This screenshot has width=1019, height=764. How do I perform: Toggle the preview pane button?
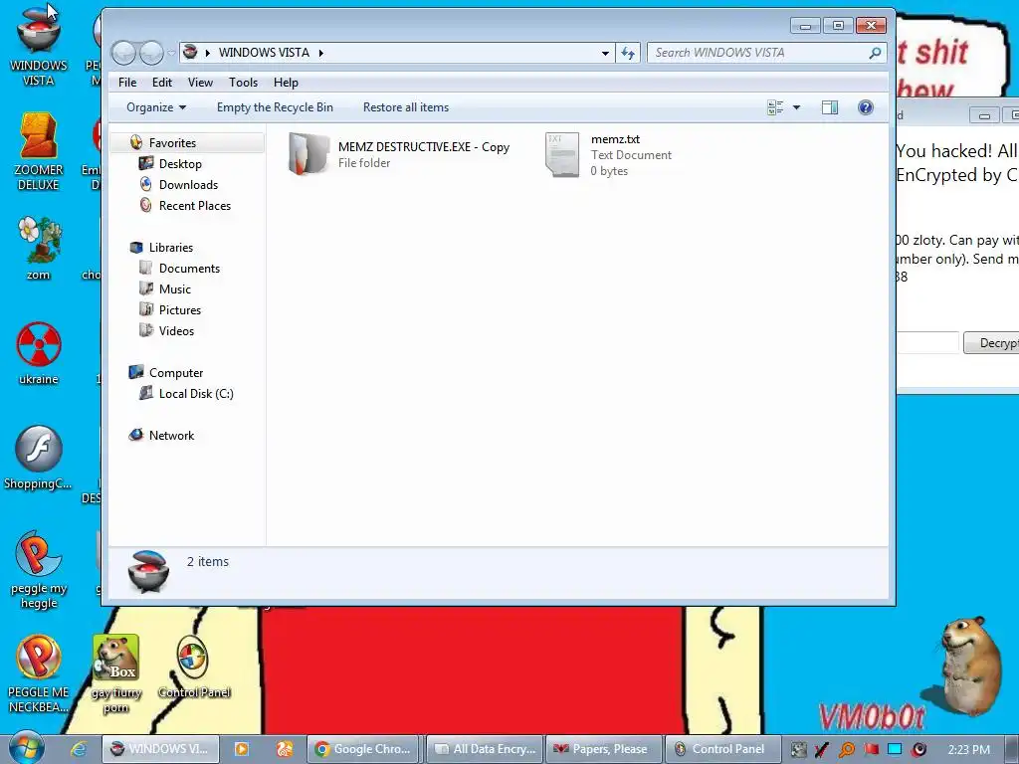[830, 107]
